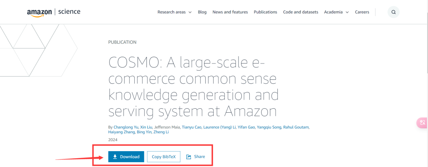Open author Changlong Yu's profile
The width and height of the screenshot is (428, 167).
[126, 127]
